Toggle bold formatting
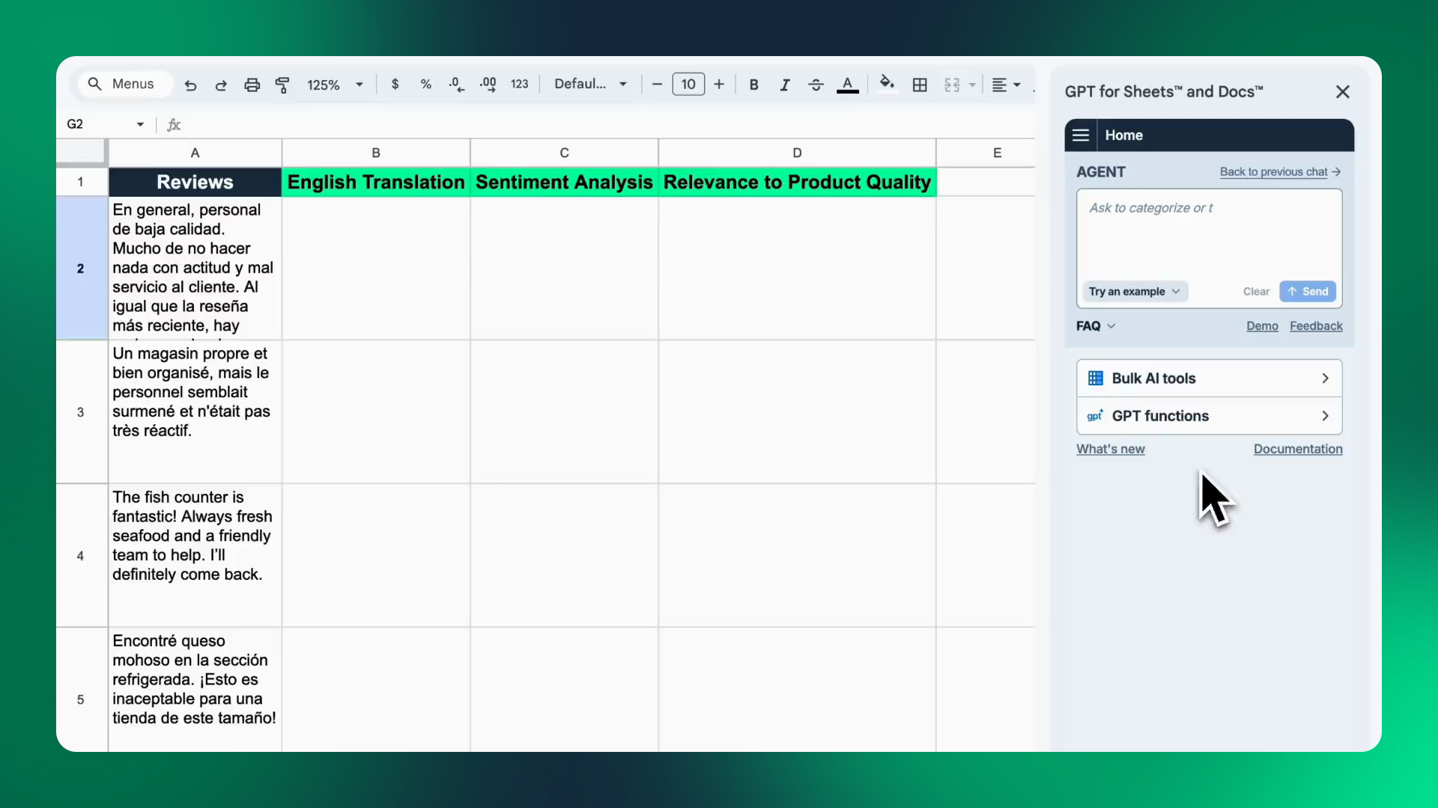 [x=753, y=85]
